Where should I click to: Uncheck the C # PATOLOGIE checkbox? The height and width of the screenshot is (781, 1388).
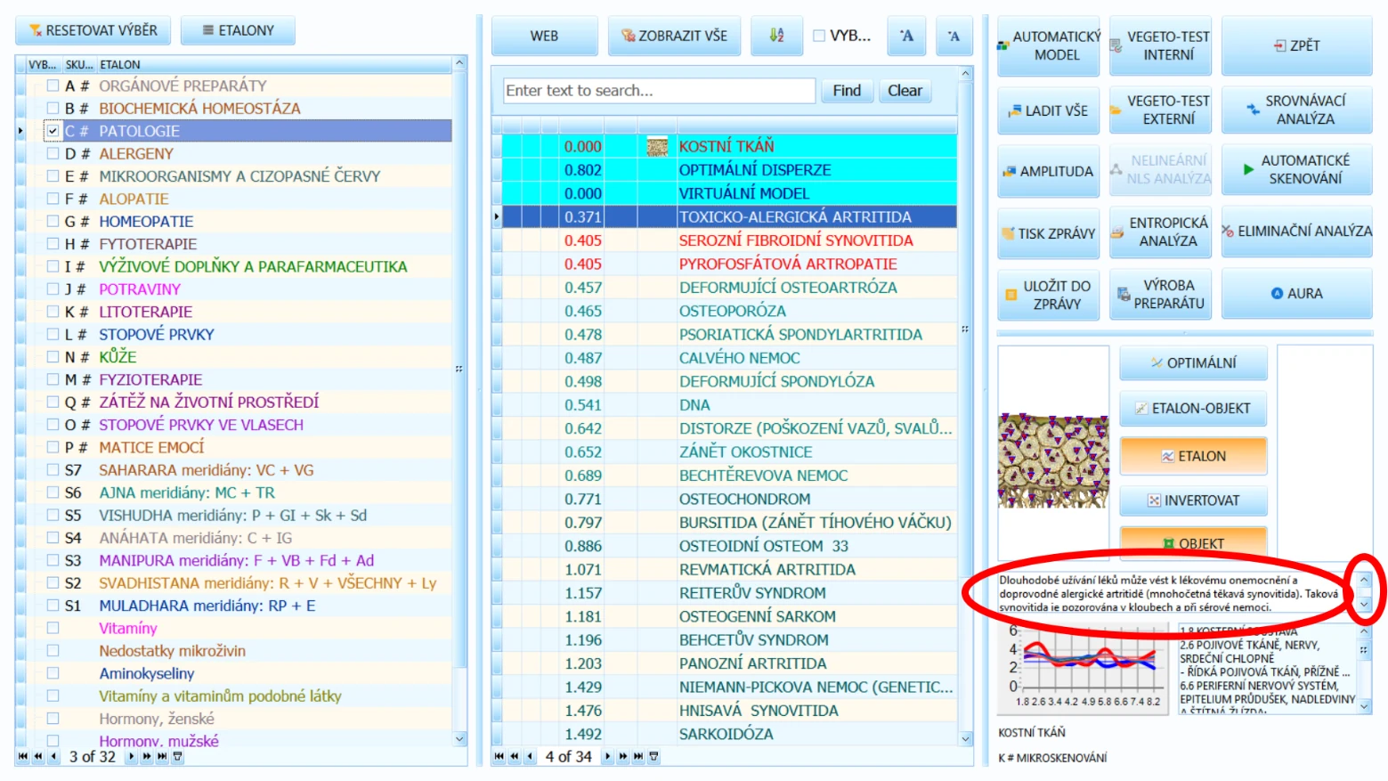(53, 131)
